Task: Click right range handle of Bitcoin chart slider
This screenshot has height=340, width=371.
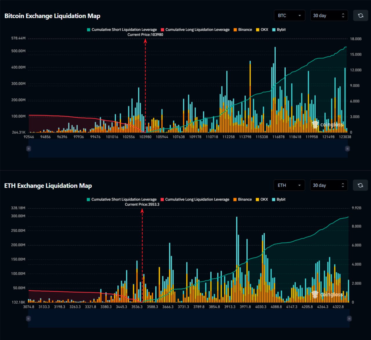Action: coord(347,148)
